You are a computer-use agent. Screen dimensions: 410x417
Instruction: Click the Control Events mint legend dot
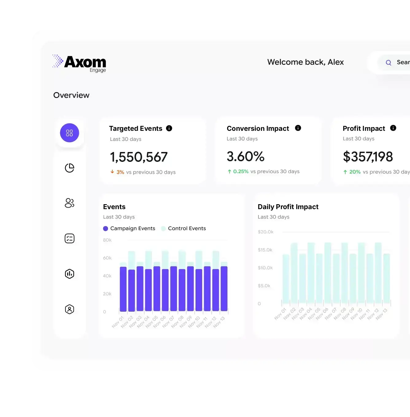(163, 228)
